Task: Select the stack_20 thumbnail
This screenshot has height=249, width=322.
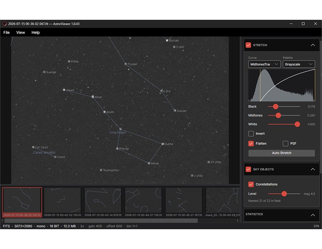Action: [x=222, y=202]
